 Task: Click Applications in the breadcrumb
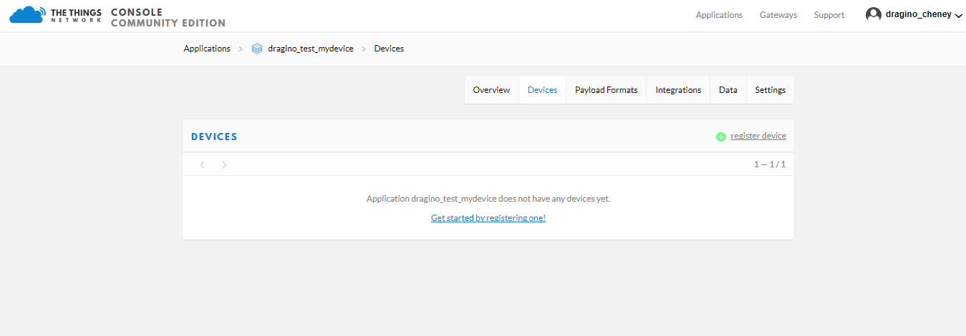click(x=207, y=49)
